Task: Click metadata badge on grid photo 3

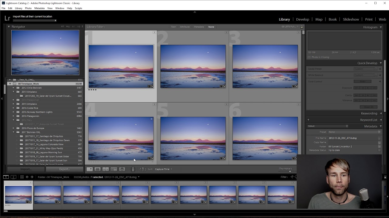Action: [294, 86]
